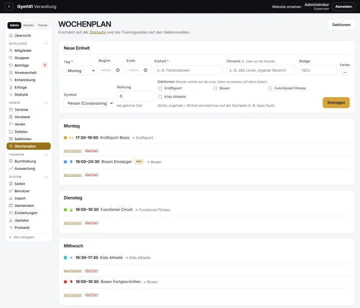Click the Buchhaltung book icon
This screenshot has height=308, width=360.
click(10, 161)
